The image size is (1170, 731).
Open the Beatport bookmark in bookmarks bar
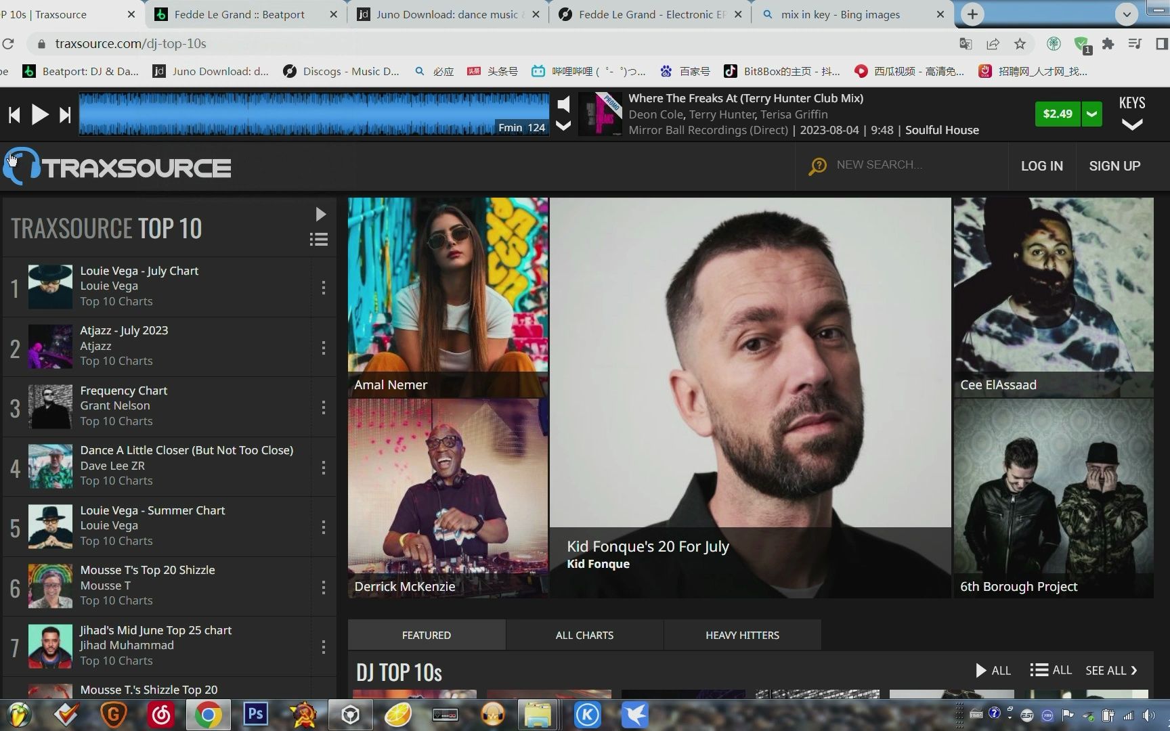81,71
